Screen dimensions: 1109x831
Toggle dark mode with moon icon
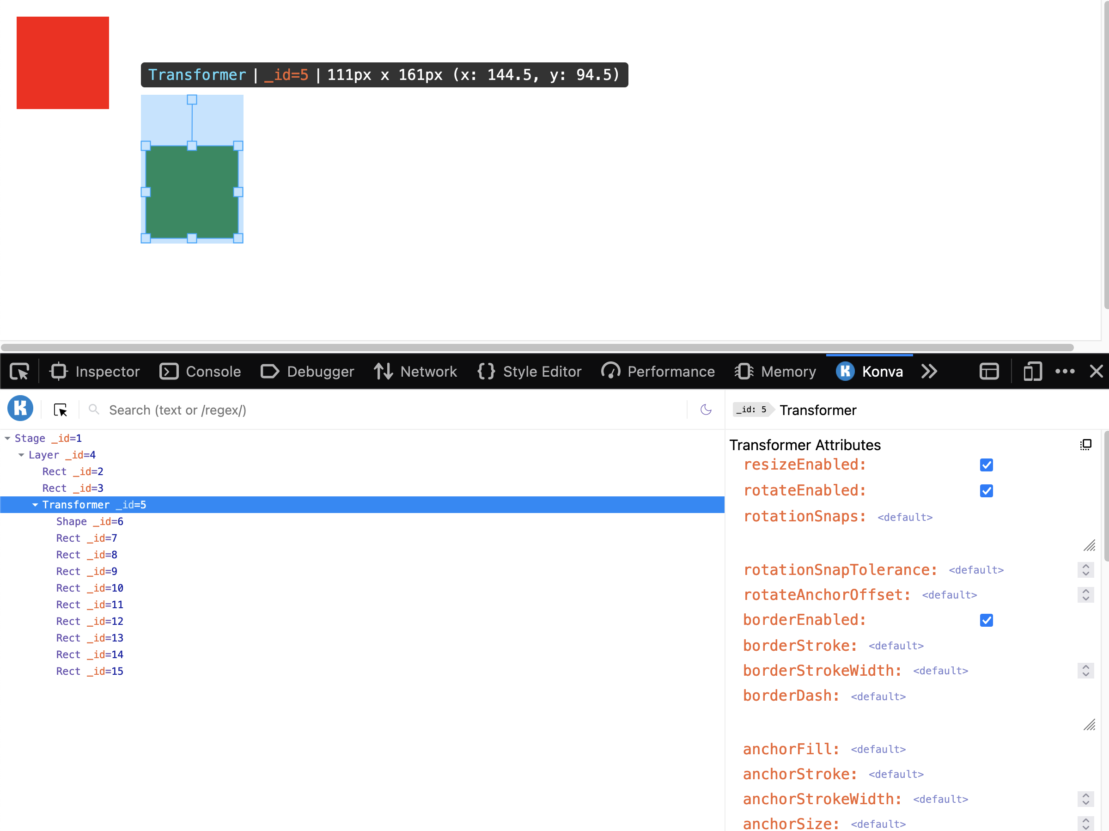click(x=706, y=410)
